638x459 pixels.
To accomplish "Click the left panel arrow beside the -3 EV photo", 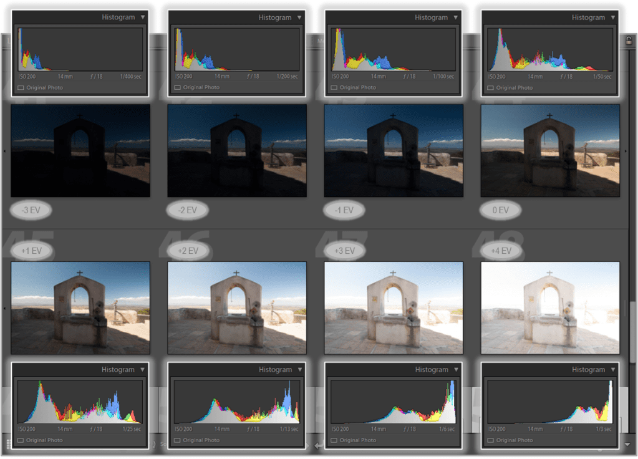I will pos(5,151).
